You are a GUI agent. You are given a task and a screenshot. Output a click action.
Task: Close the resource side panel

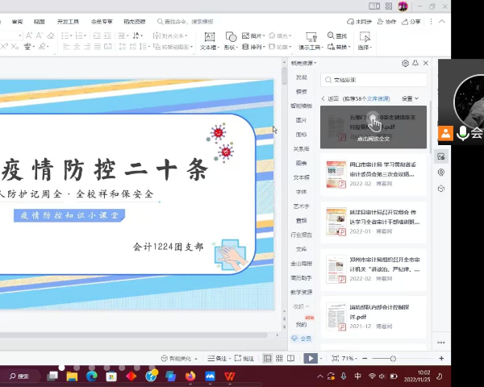426,63
